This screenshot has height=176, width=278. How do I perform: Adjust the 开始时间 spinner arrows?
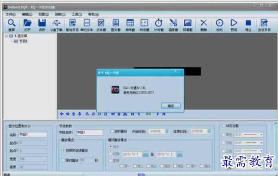(167, 131)
